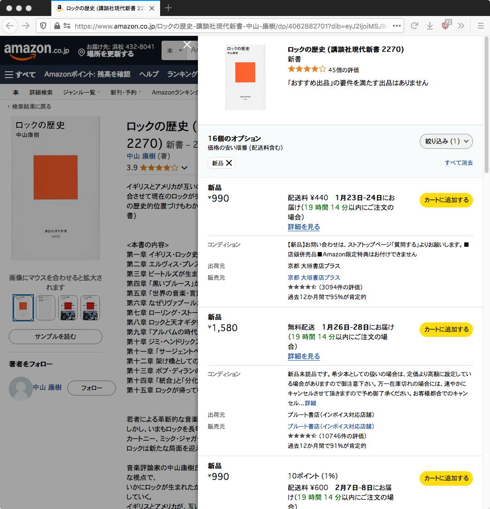Click the uBlock extension icon with badge
This screenshot has width=490, height=509.
point(446,25)
